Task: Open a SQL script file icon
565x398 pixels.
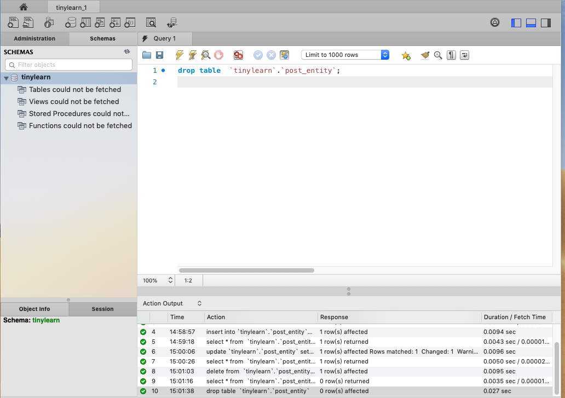Action: click(28, 22)
